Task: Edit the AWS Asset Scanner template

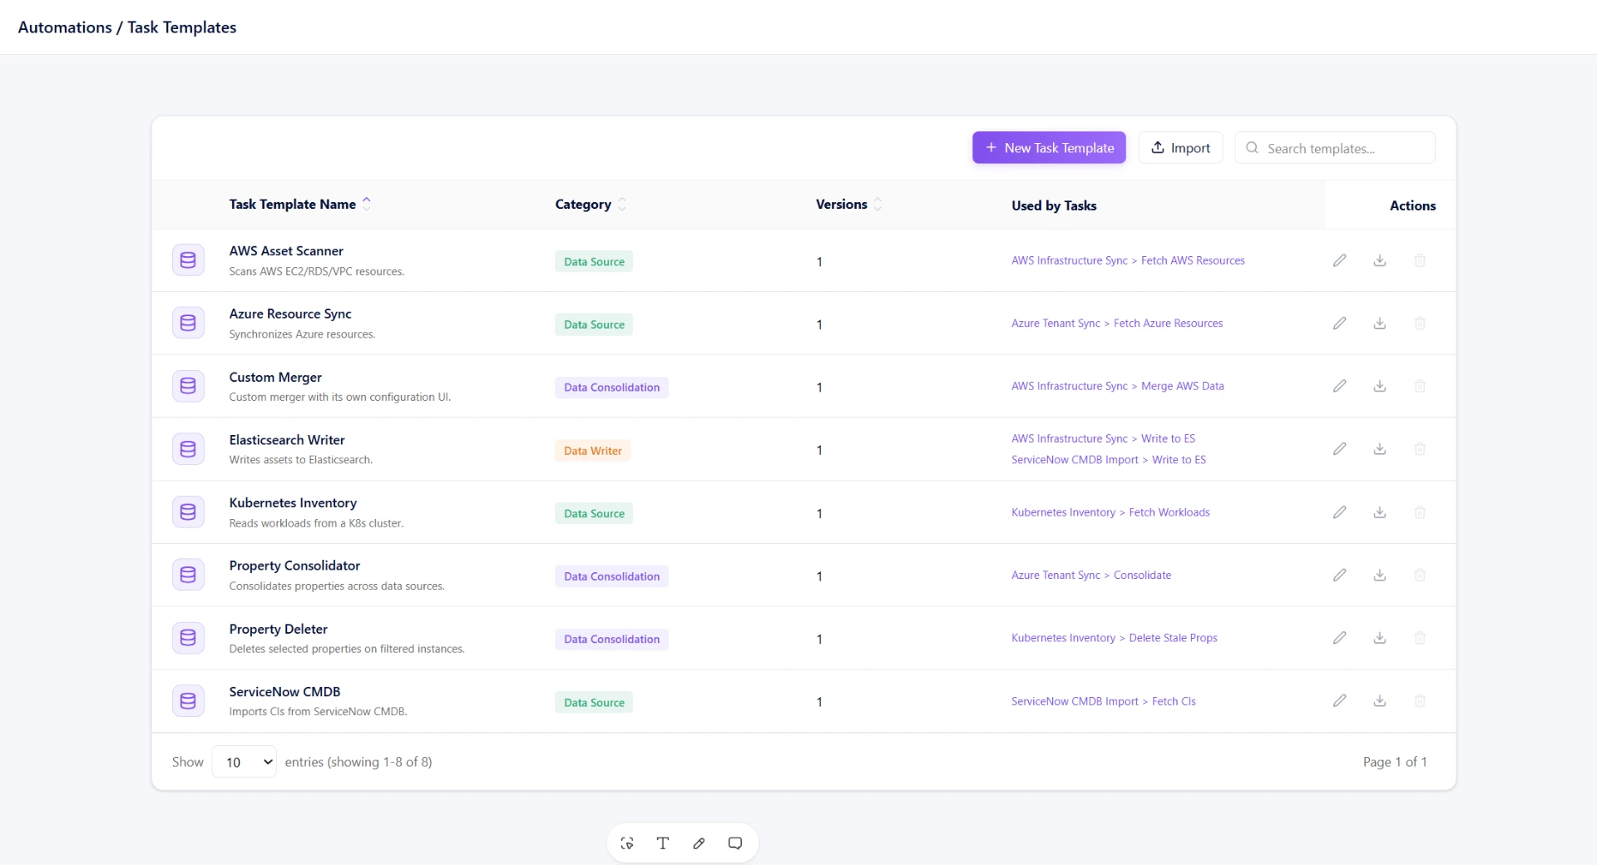Action: click(x=1339, y=260)
